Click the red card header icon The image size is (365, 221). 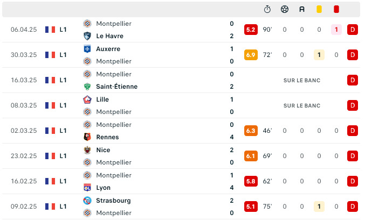click(x=336, y=9)
